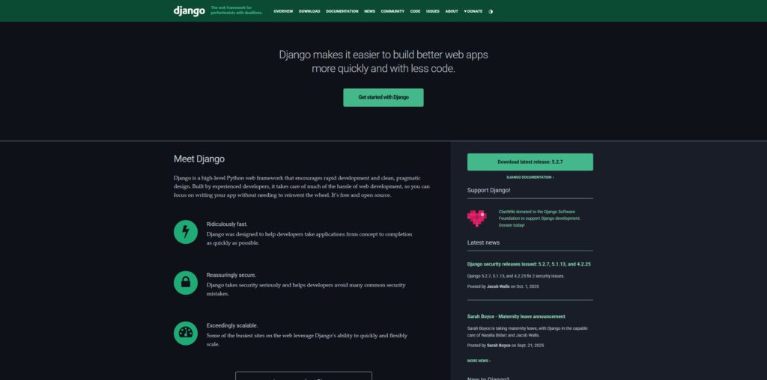
Task: Toggle the light/dark theme switcher
Action: coord(491,11)
